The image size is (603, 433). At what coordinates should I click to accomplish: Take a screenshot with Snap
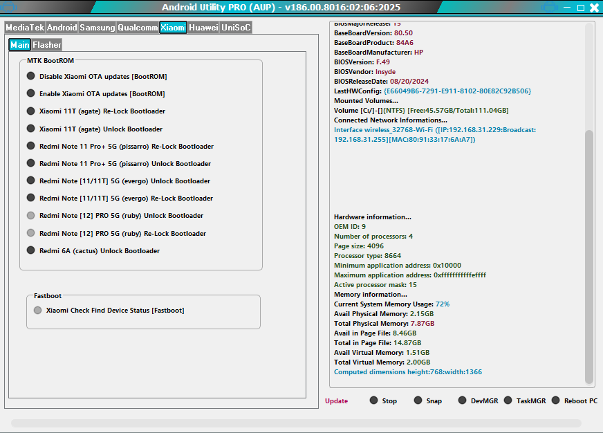pyautogui.click(x=427, y=400)
